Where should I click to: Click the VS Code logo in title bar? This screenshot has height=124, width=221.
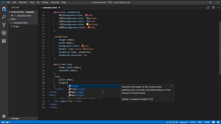click(x=3, y=2)
